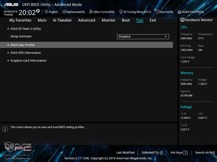Image resolution: width=217 pixels, height=162 pixels.
Task: Click the globe language icon
Action: 46,12
